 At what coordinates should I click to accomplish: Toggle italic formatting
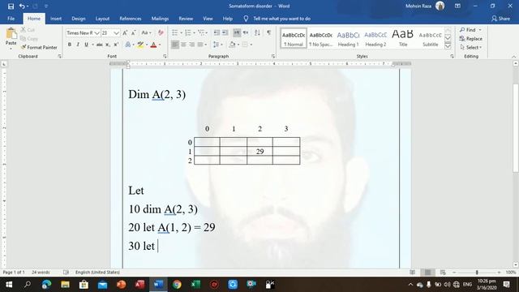pos(78,45)
